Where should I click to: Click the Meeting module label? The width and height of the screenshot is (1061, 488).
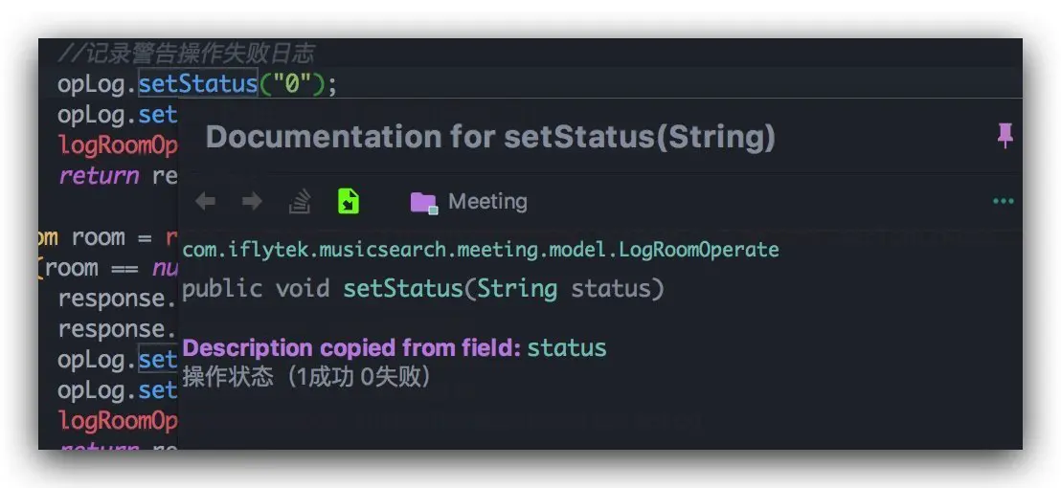[x=487, y=202]
